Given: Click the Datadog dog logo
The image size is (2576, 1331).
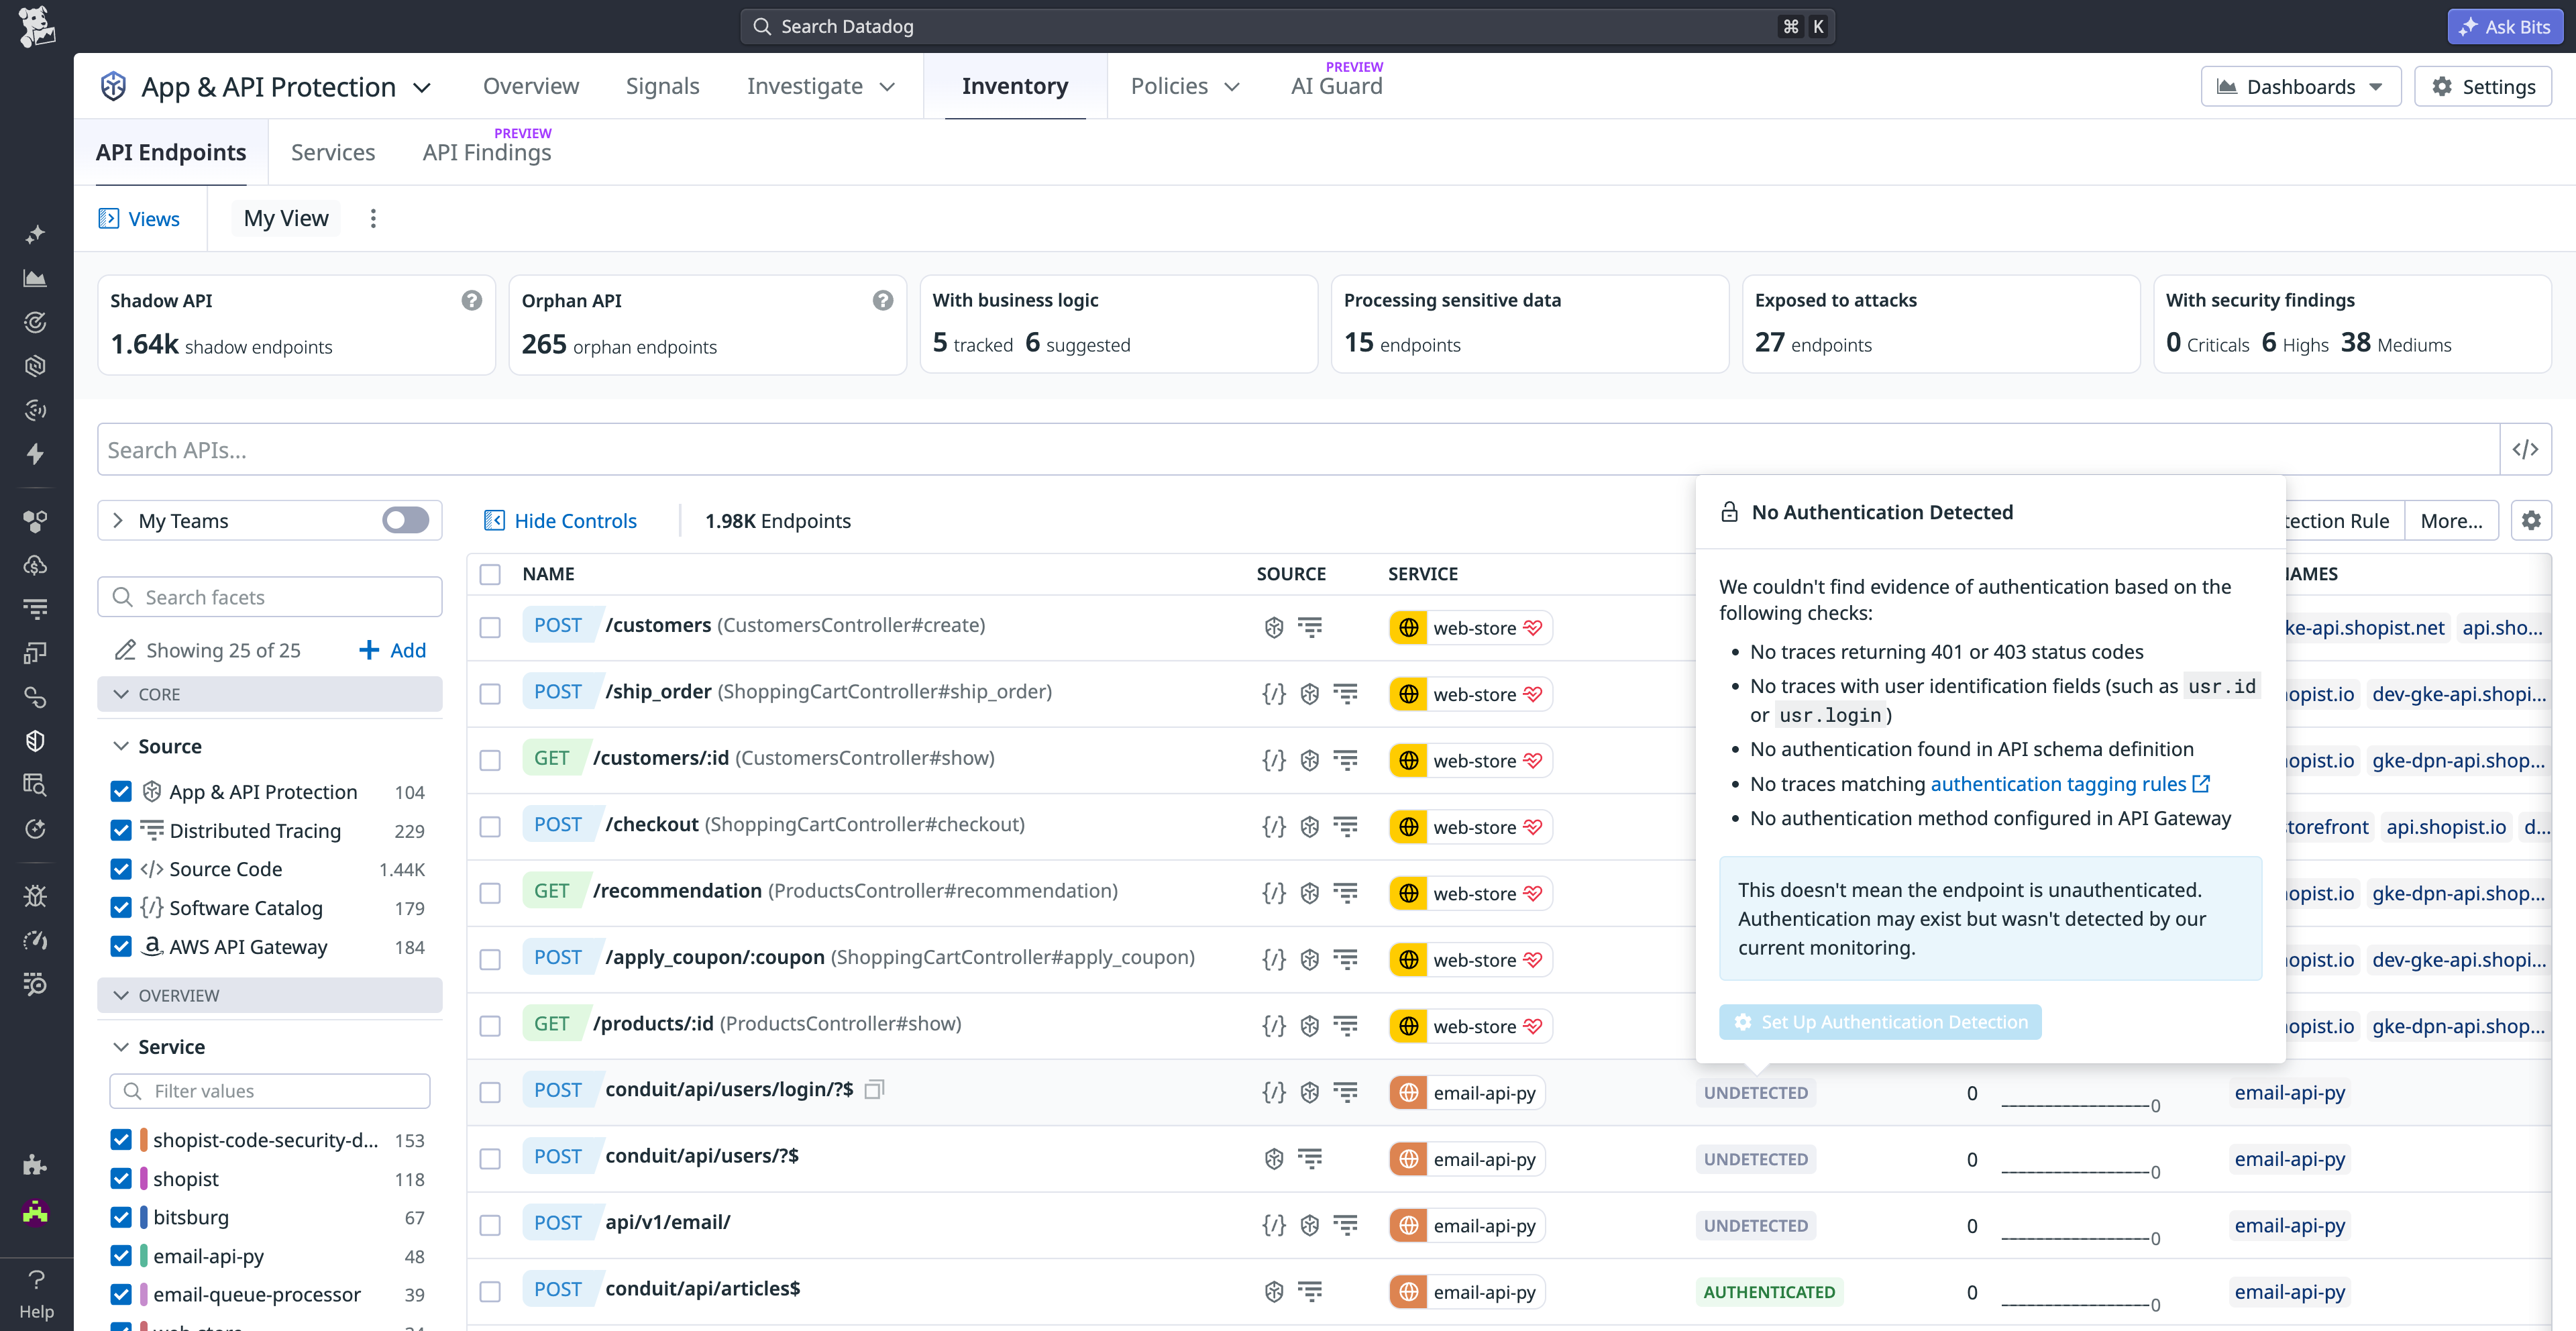Looking at the screenshot, I should (x=36, y=27).
